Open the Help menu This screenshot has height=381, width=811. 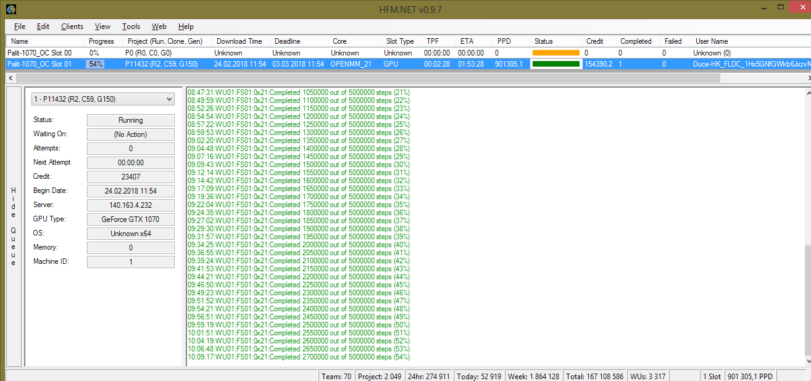pyautogui.click(x=186, y=27)
